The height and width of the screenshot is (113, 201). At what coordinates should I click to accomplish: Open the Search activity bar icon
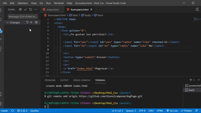(1, 19)
